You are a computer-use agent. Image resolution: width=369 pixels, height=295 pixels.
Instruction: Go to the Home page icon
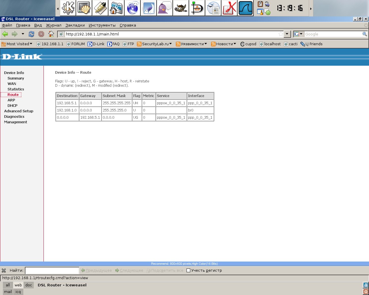(x=51, y=34)
